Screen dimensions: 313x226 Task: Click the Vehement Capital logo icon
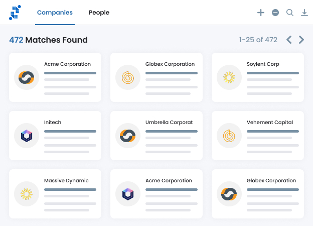click(x=229, y=136)
